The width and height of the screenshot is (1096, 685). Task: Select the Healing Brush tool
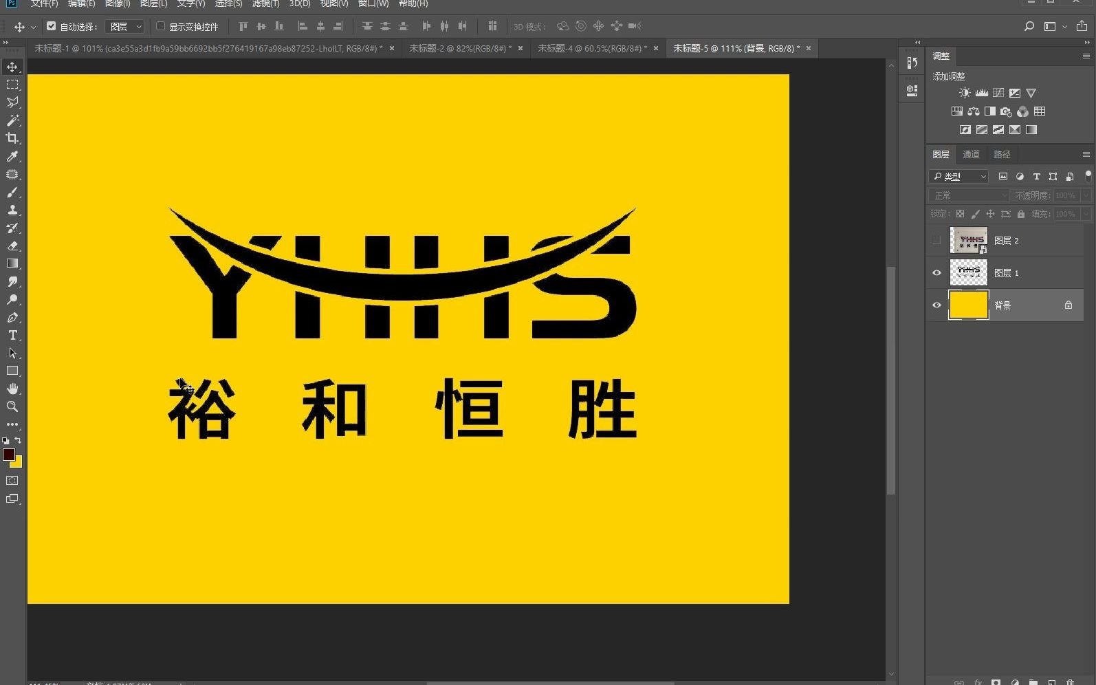tap(12, 174)
